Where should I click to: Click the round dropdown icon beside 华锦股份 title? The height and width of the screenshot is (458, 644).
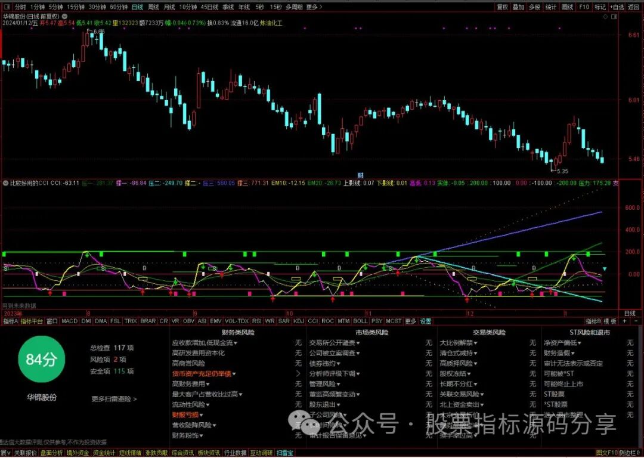(x=64, y=17)
